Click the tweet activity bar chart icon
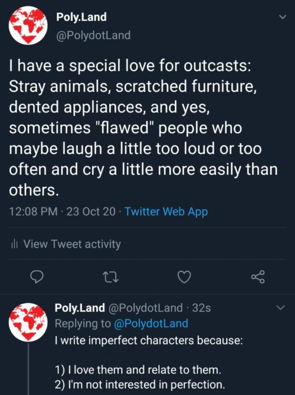This screenshot has width=295, height=395. click(14, 244)
